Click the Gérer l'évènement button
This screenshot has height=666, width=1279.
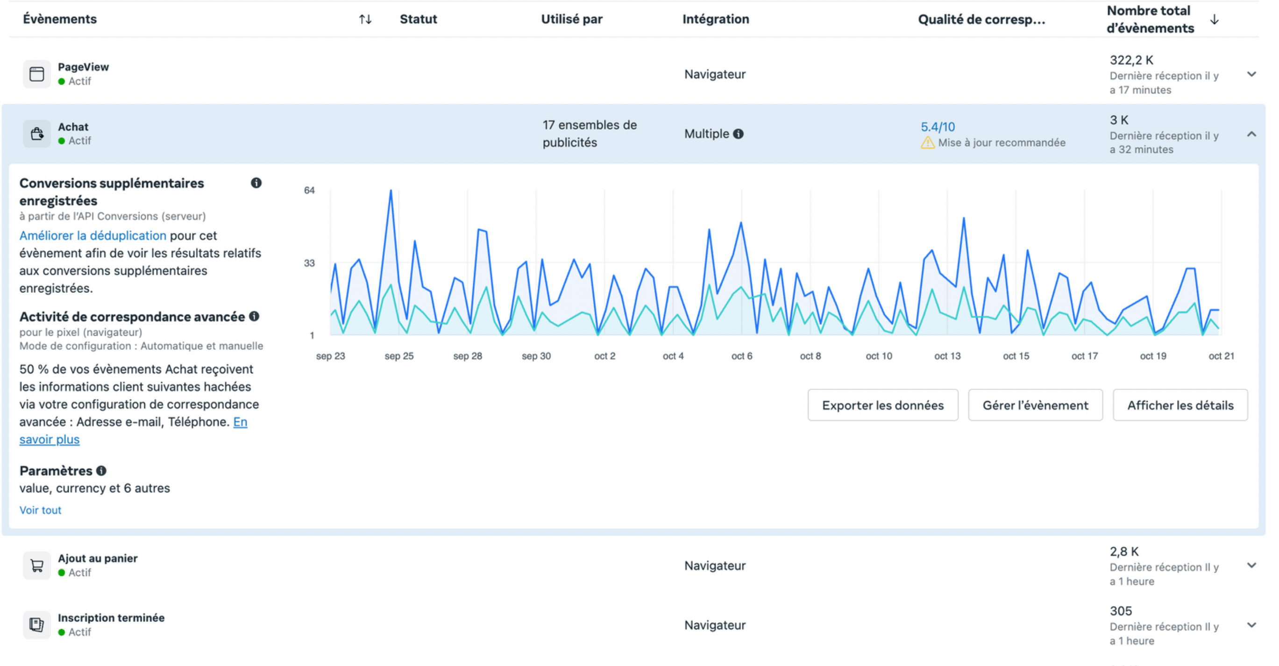pos(1035,405)
